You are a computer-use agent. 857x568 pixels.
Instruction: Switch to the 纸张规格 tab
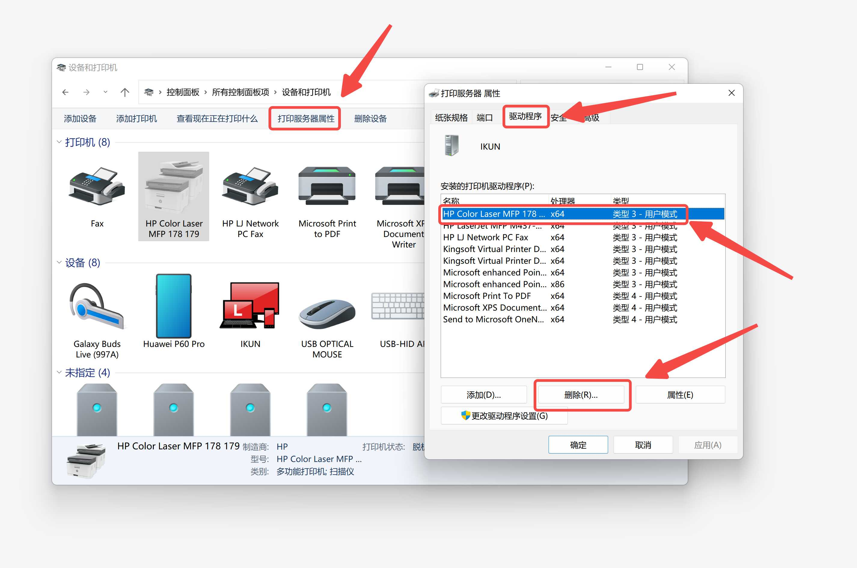click(x=451, y=117)
